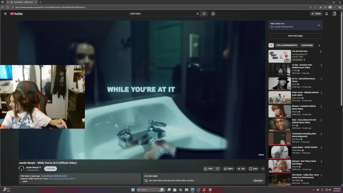Open options menu for Rihanna - Unfaithful
343x193 pixels.
321,107
